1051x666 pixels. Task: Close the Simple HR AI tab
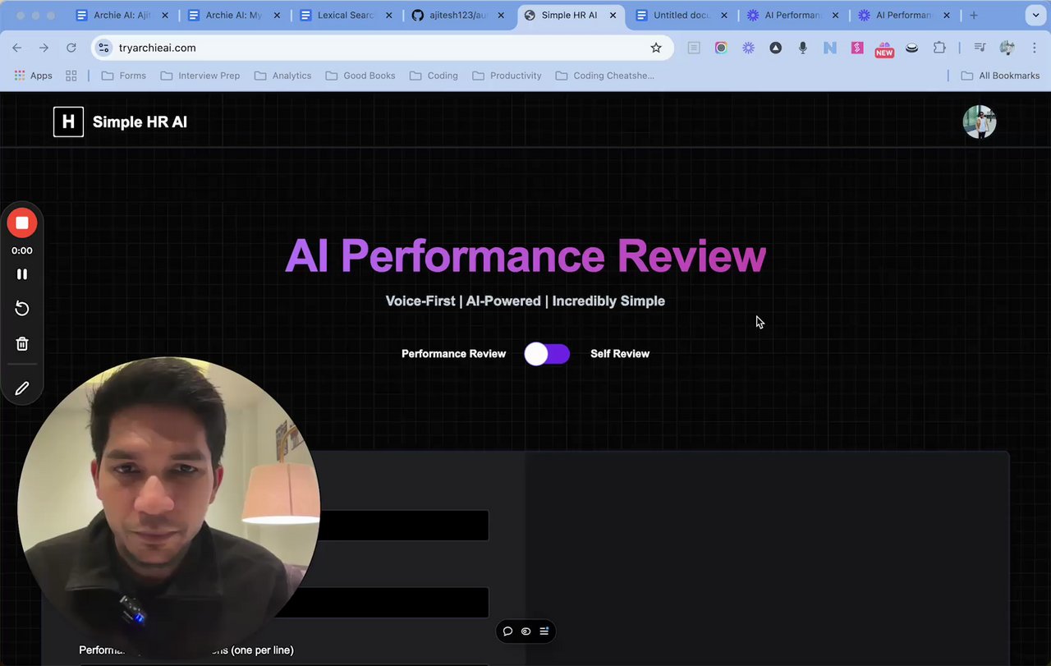612,15
